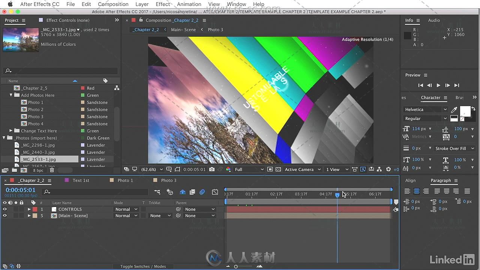The height and width of the screenshot is (270, 480).
Task: Collapse the Add Photos Here folder
Action: click(x=11, y=95)
